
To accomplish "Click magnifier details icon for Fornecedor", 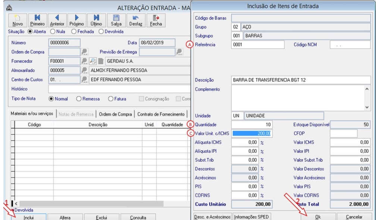I will tap(93, 61).
